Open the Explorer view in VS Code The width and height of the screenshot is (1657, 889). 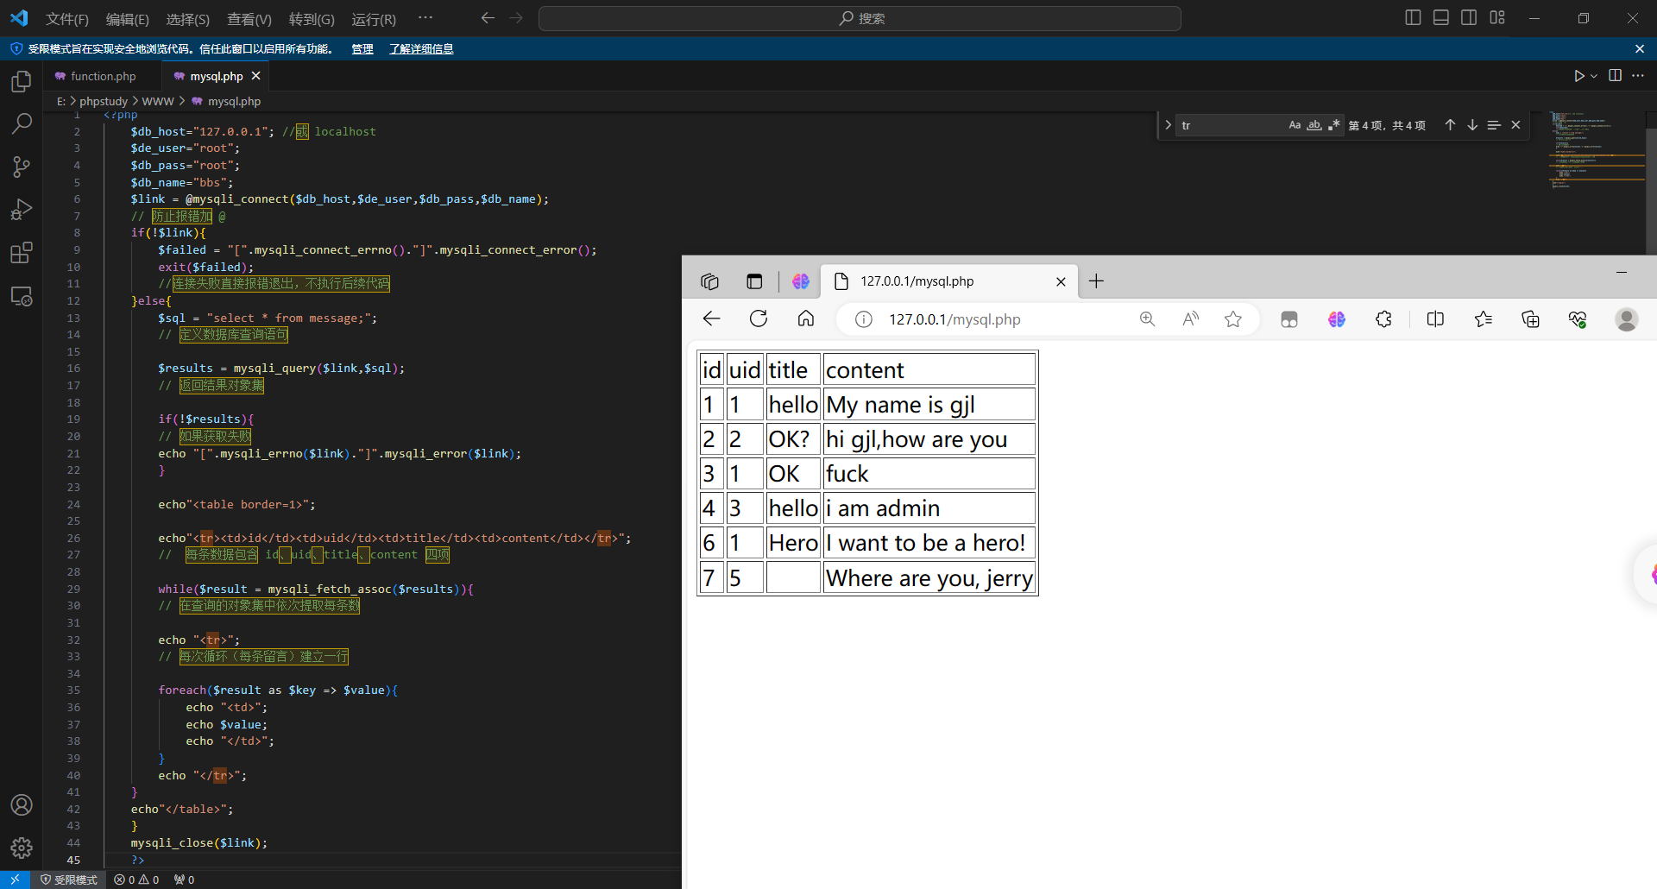click(22, 81)
